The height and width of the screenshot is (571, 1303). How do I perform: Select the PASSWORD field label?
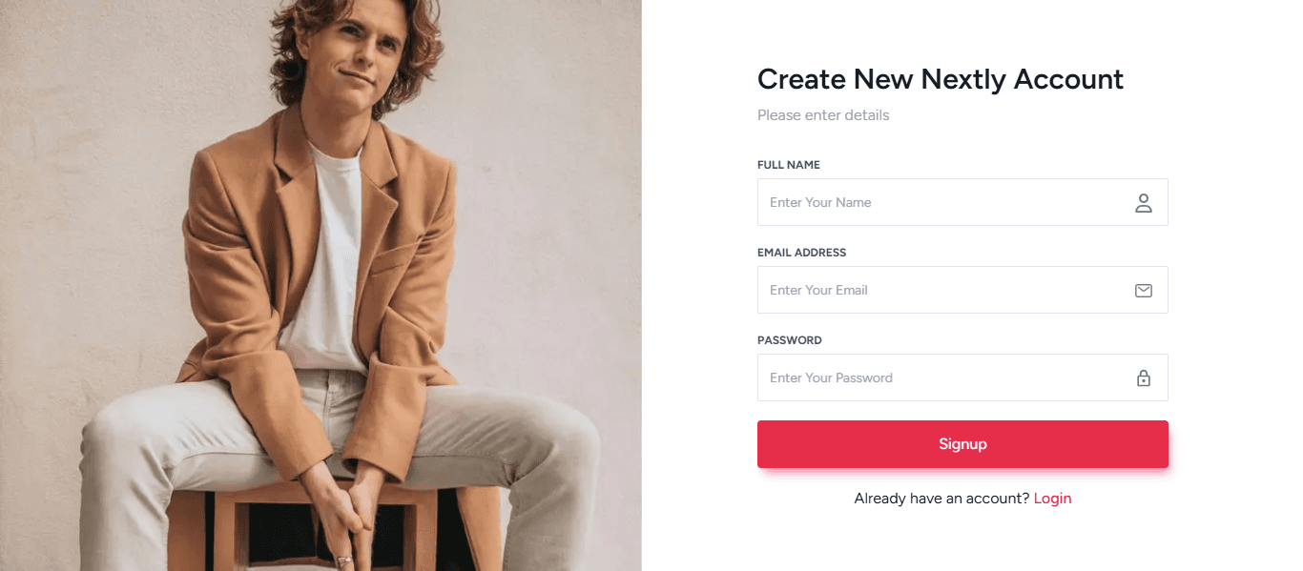789,339
